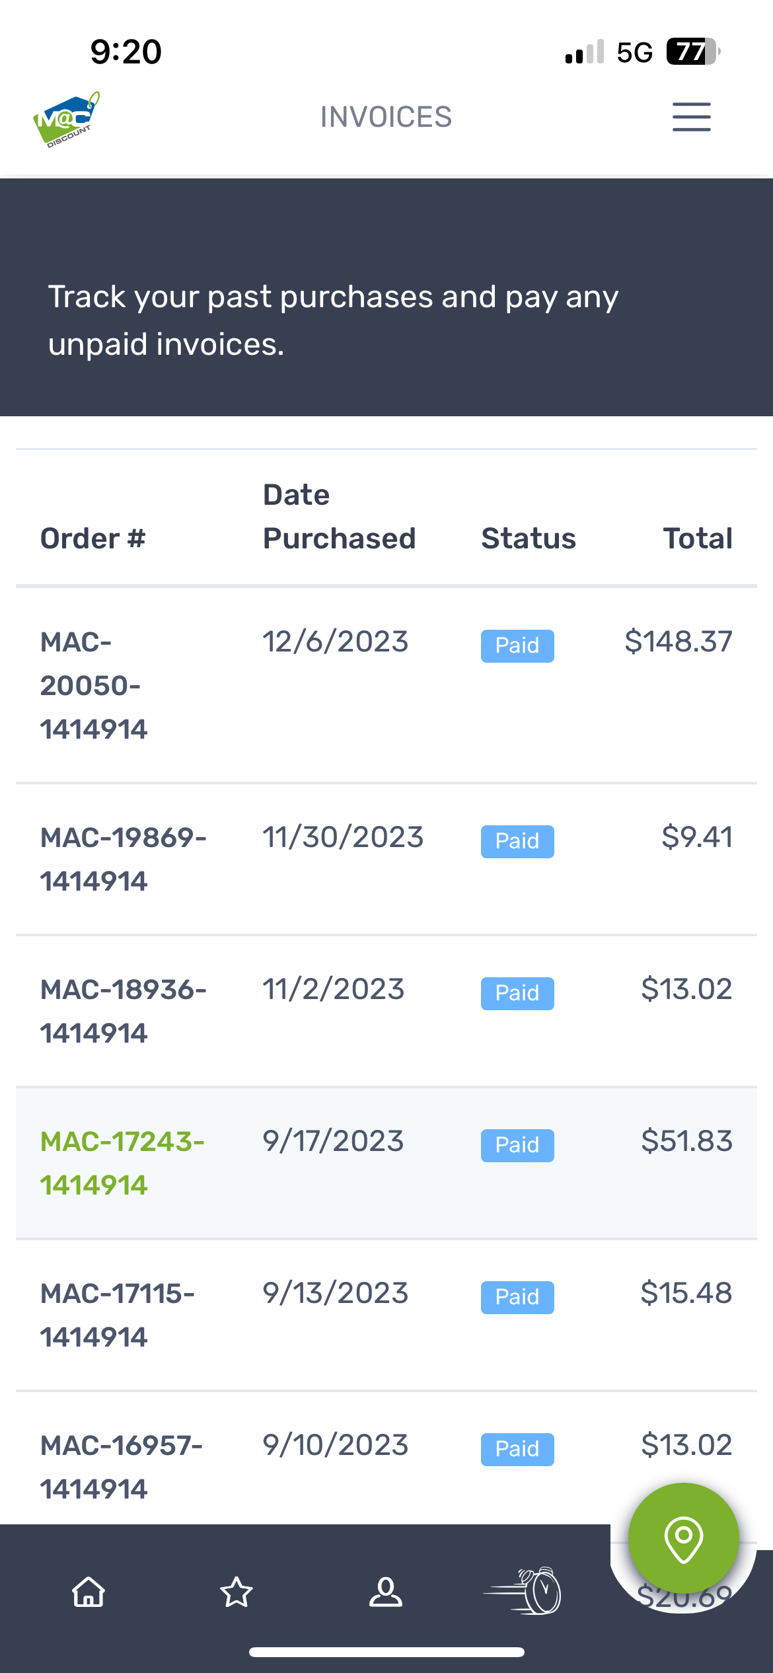Tap the 9:20 clock in the status bar
773x1673 pixels.
pos(126,51)
